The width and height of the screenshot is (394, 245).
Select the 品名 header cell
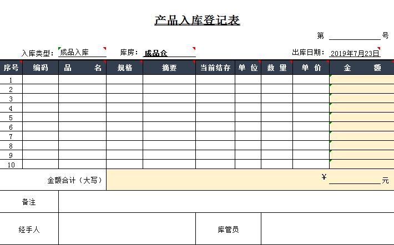coord(82,68)
